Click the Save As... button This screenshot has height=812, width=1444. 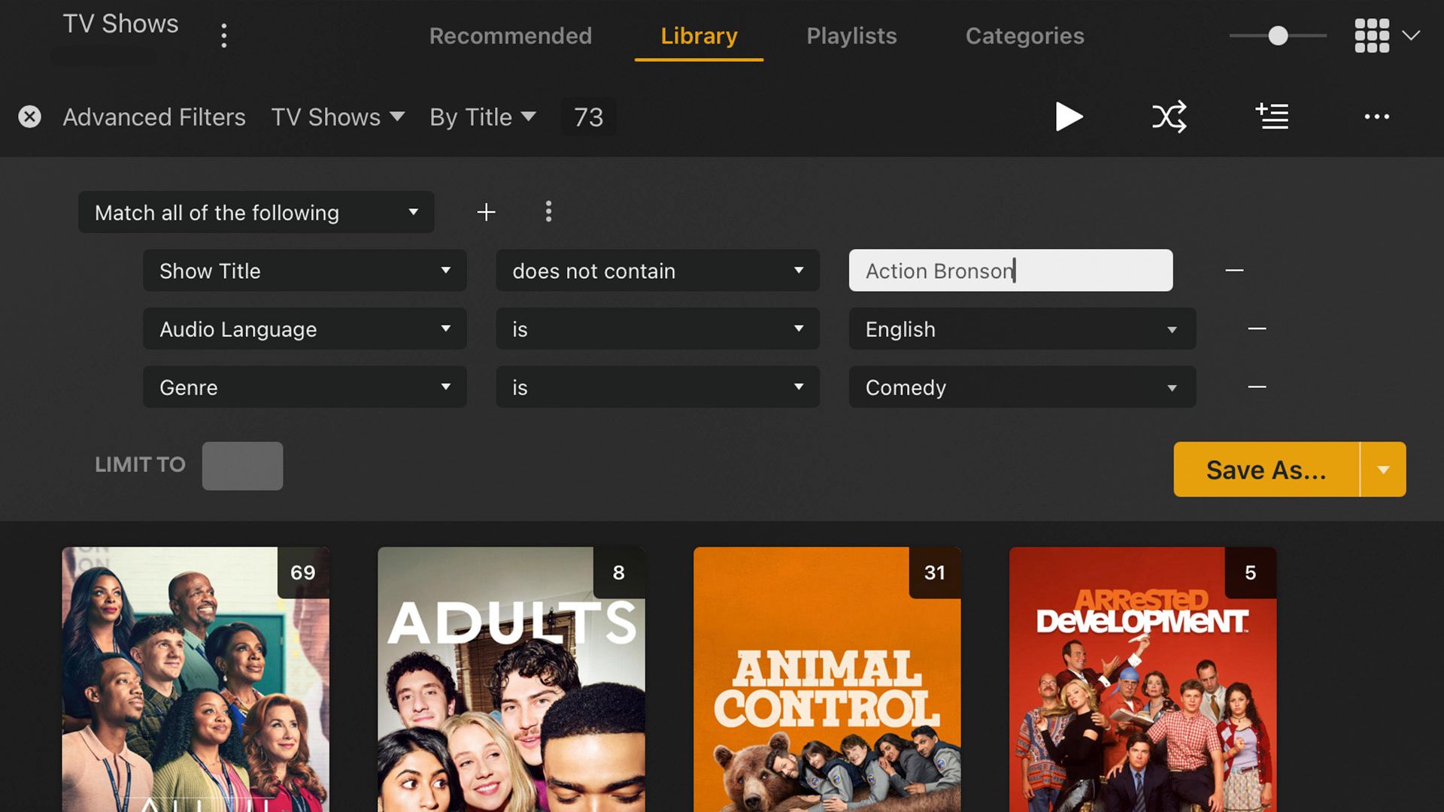click(1266, 470)
